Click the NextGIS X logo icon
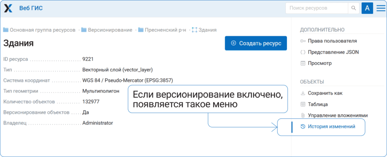Image resolution: width=387 pixels, height=157 pixels. tap(8, 8)
